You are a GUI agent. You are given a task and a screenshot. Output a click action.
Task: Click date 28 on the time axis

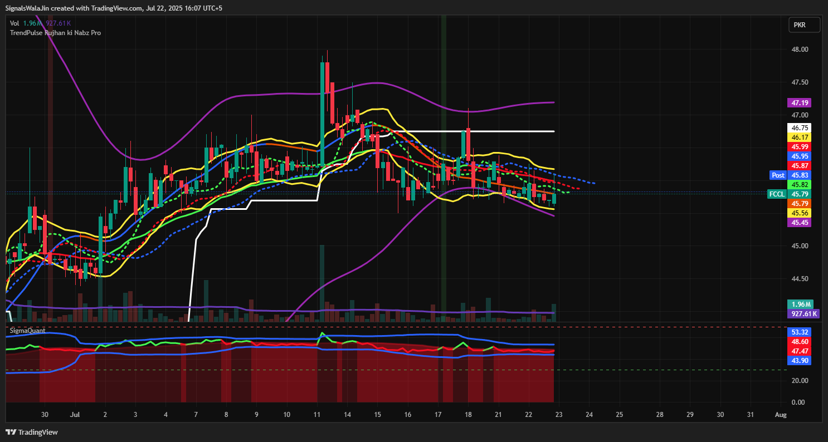[660, 415]
